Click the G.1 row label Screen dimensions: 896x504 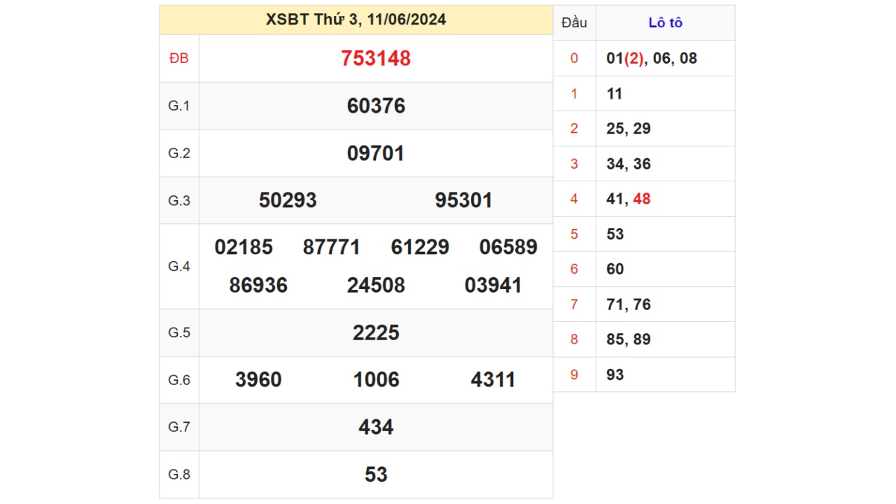click(179, 106)
